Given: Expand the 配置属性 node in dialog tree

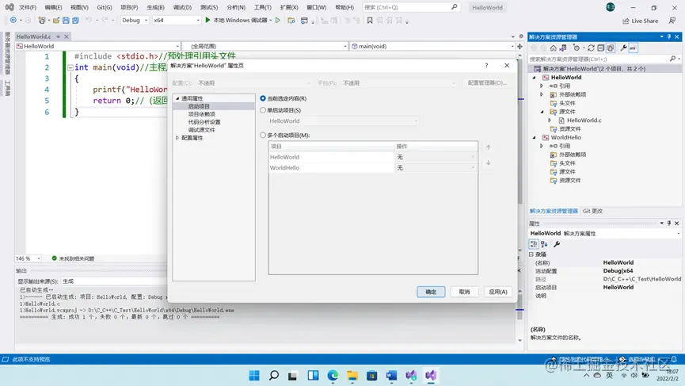Looking at the screenshot, I should point(177,138).
